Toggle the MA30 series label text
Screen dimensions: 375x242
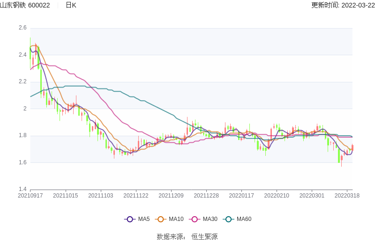click(210, 219)
